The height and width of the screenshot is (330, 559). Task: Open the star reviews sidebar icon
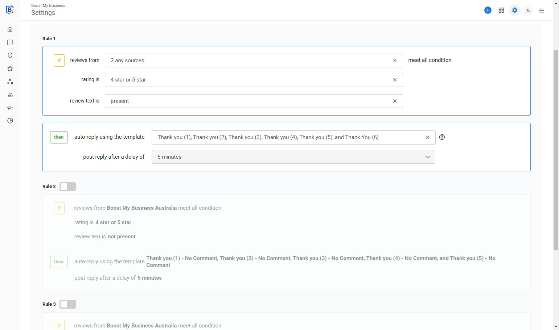[10, 68]
